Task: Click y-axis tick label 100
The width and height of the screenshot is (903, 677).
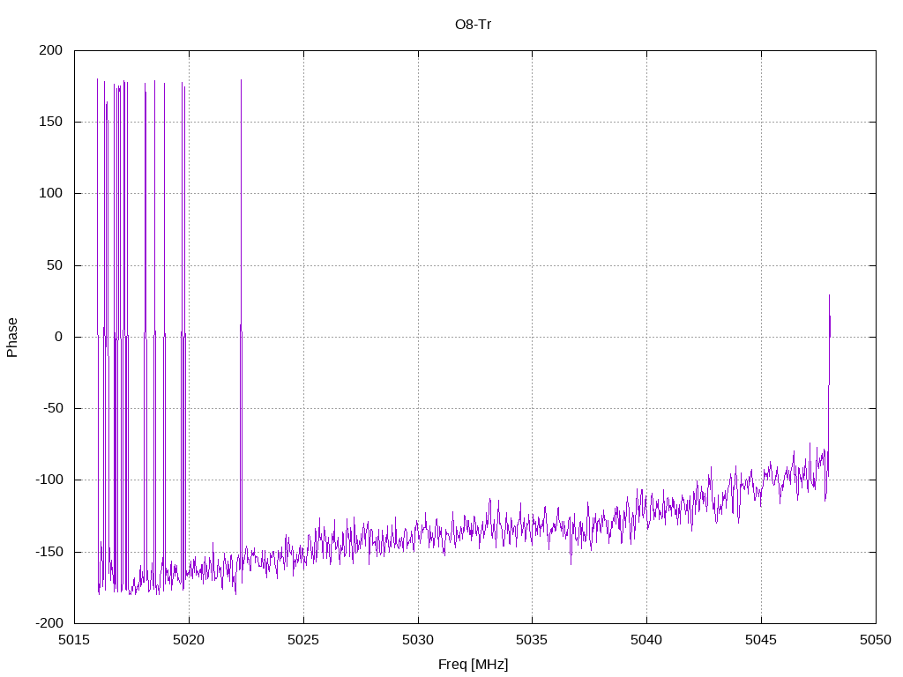Action: coord(50,193)
